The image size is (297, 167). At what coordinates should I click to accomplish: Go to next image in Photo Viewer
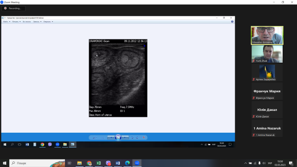point(125,138)
